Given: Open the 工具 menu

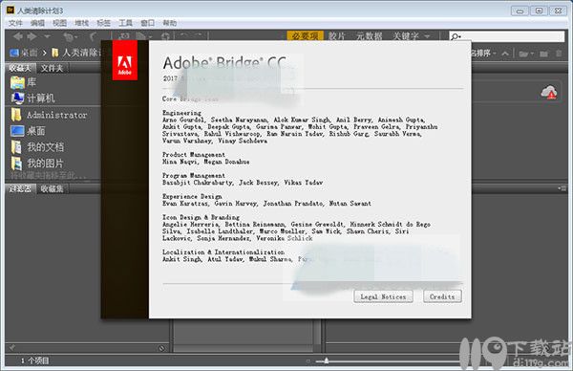Looking at the screenshot, I should pyautogui.click(x=125, y=23).
